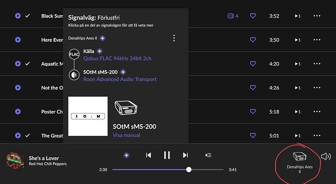This screenshot has width=336, height=184.
Task: Go back to previous track
Action: [149, 155]
